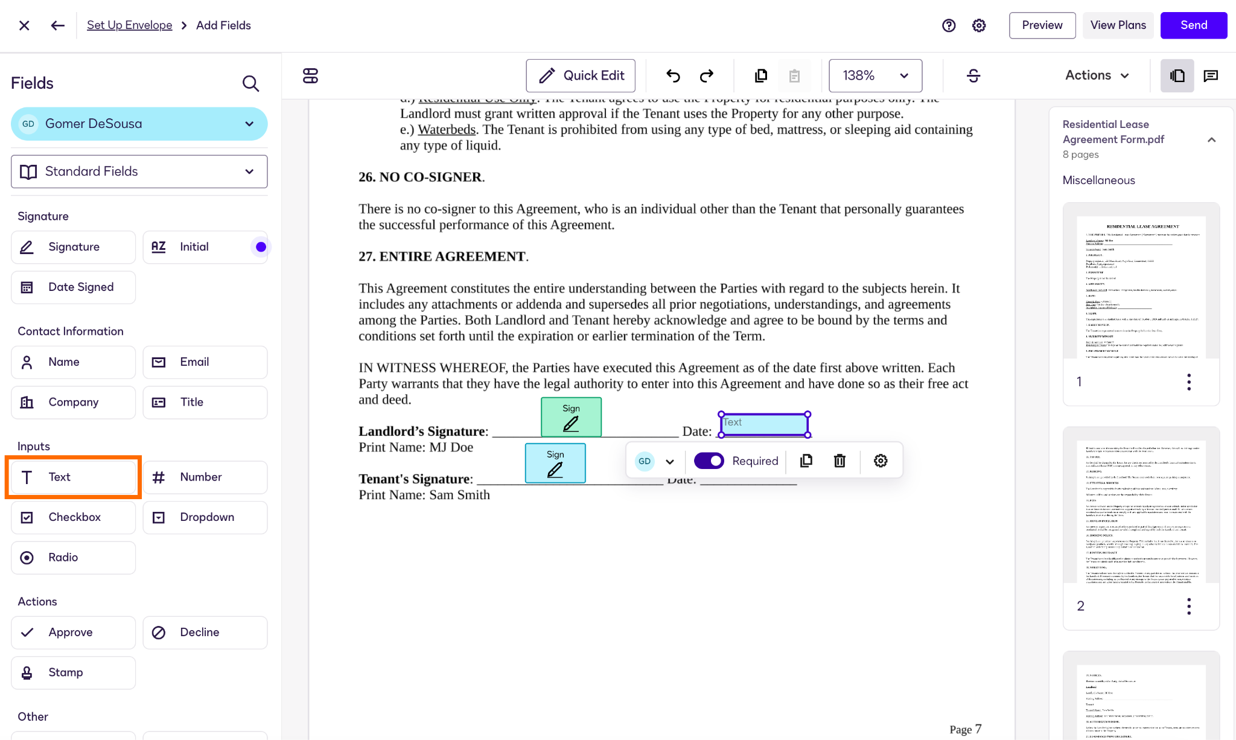Toggle the Required switch off
This screenshot has height=740, width=1236.
(x=709, y=461)
